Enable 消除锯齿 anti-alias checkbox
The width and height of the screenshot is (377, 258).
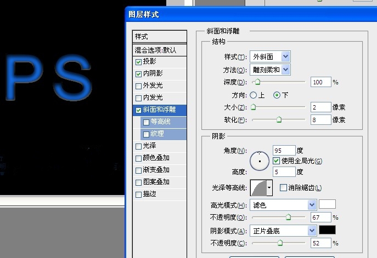[283, 188]
